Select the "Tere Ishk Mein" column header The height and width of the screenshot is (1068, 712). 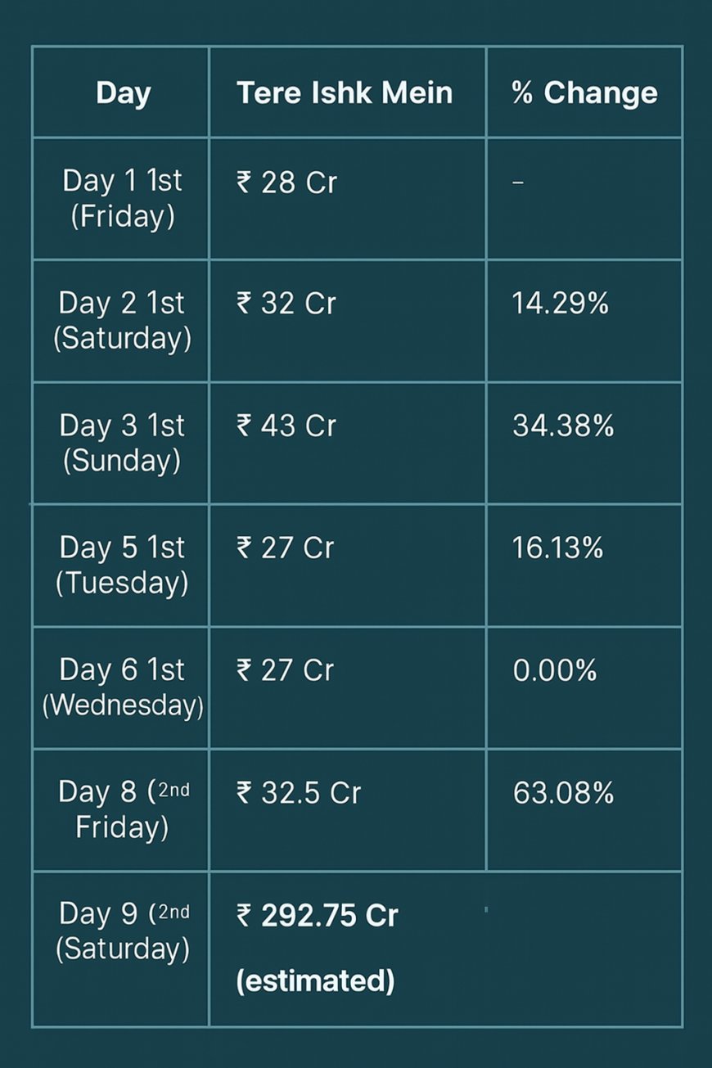345,93
